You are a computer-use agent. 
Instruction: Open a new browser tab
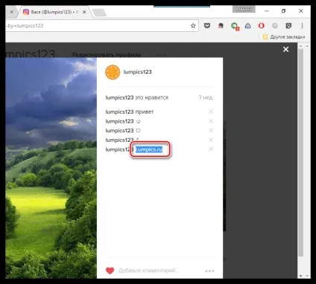[x=99, y=13]
